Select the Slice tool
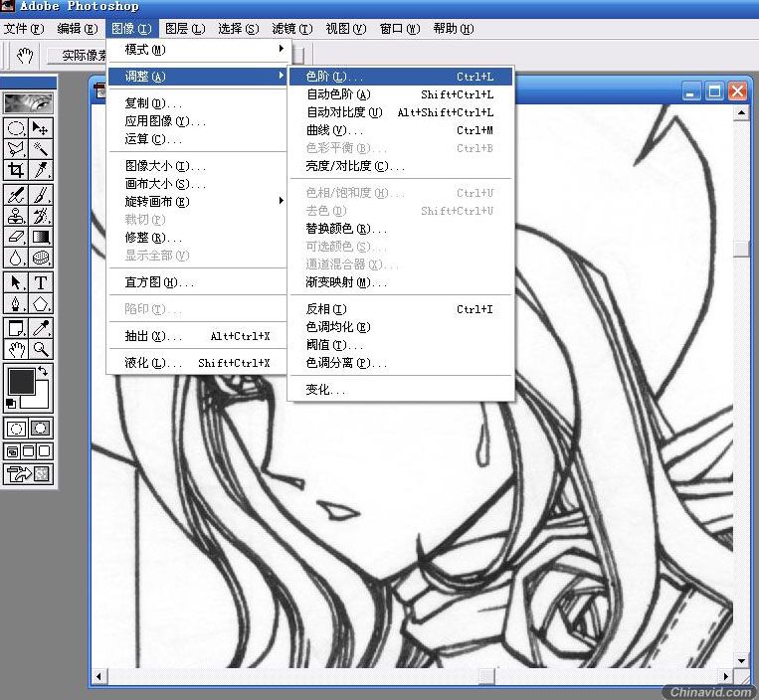This screenshot has width=759, height=700. click(40, 170)
